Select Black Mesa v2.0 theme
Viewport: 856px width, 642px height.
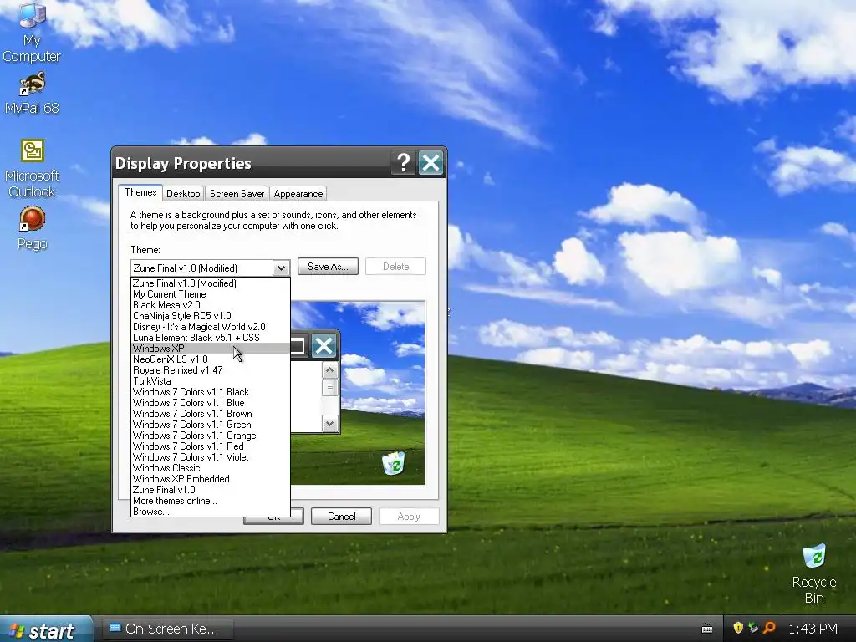[210, 305]
